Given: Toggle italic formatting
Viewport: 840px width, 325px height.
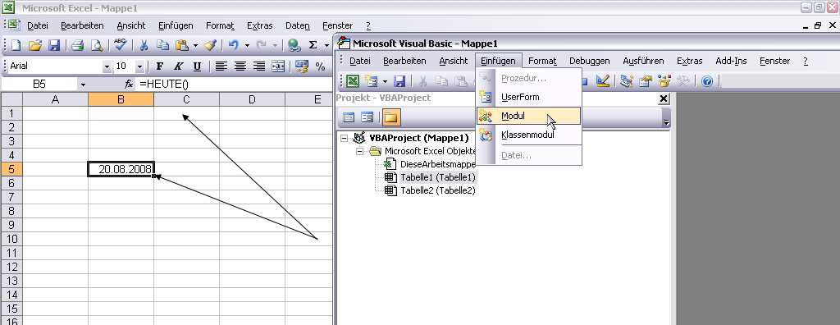Looking at the screenshot, I should click(178, 66).
